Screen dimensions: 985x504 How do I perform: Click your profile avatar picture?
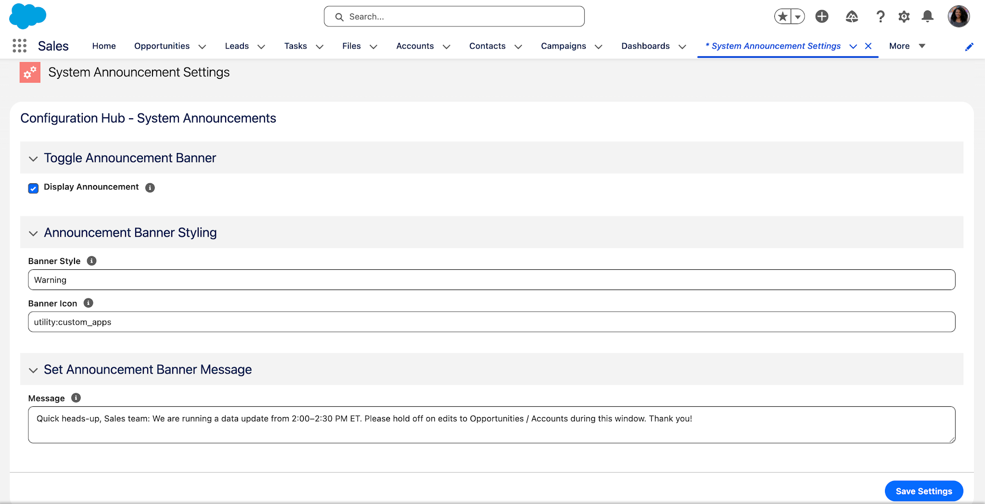(960, 16)
